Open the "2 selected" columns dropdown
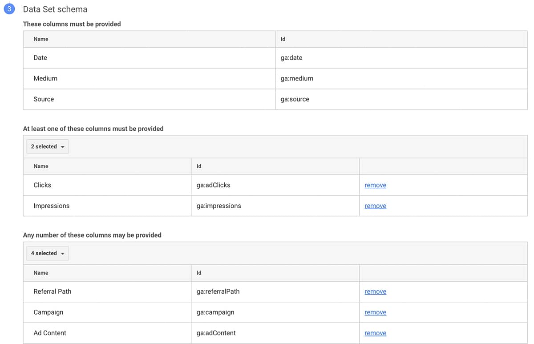 48,146
